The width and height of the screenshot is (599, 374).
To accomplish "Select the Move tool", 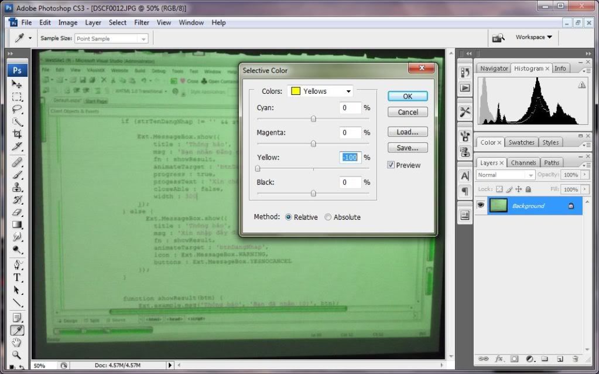I will (17, 84).
